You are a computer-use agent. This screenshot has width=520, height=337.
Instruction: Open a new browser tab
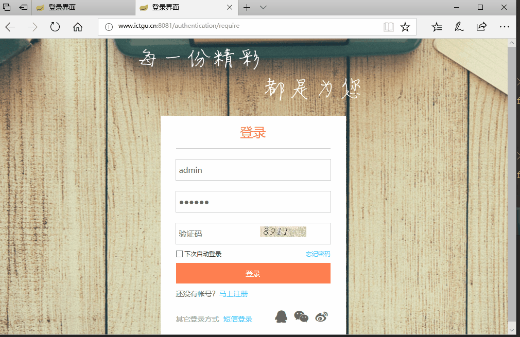(x=248, y=7)
